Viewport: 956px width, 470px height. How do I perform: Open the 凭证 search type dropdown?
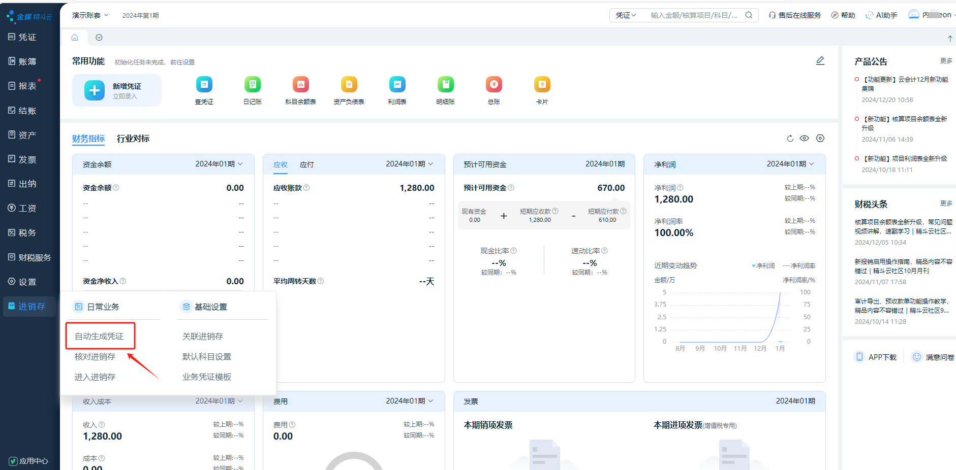click(626, 15)
